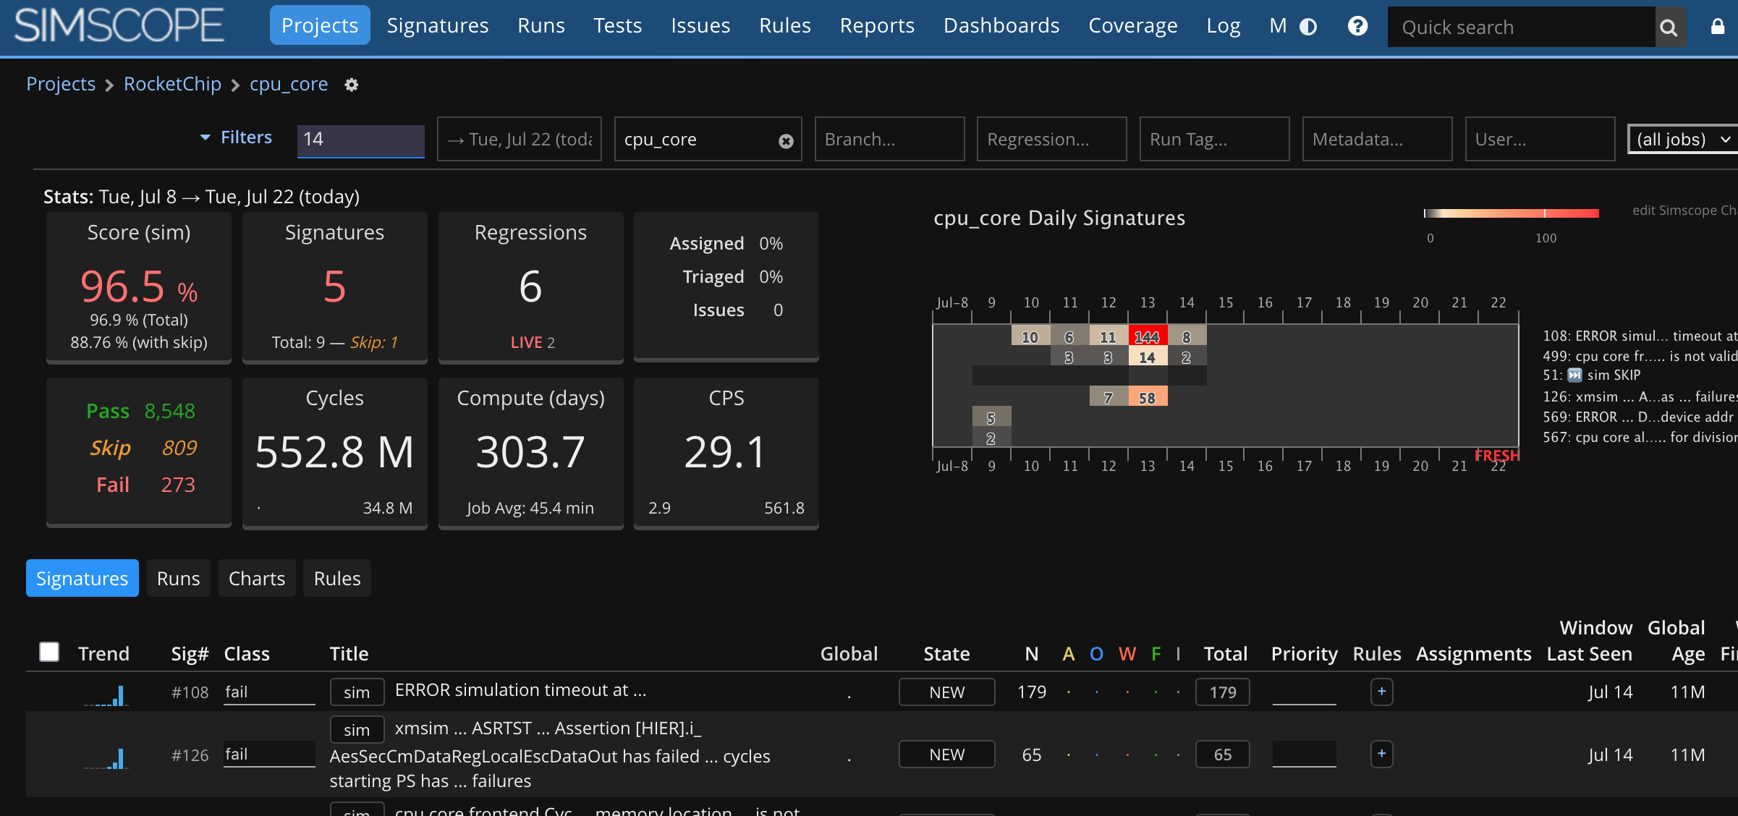Image resolution: width=1738 pixels, height=816 pixels.
Task: Open the Reports menu item
Action: 877,25
